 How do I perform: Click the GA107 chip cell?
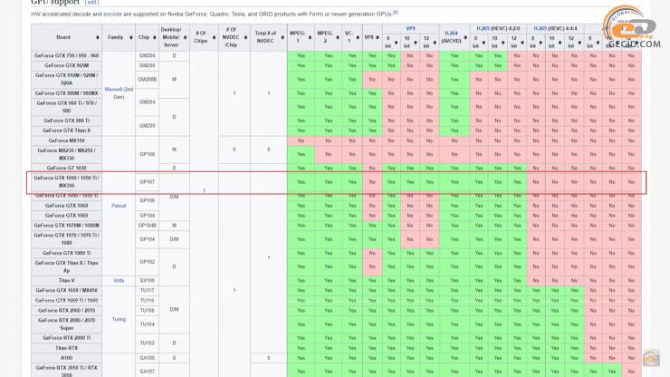click(x=147, y=372)
